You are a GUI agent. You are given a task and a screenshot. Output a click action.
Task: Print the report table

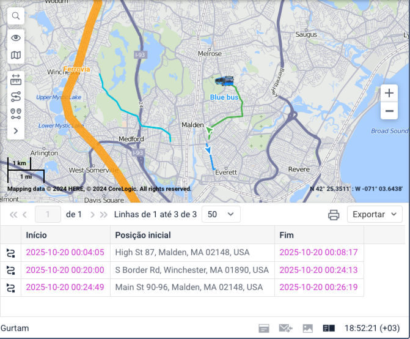334,215
